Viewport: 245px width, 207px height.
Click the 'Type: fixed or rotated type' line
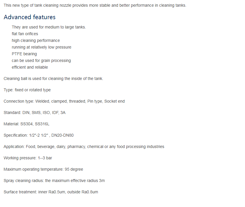[27, 90]
